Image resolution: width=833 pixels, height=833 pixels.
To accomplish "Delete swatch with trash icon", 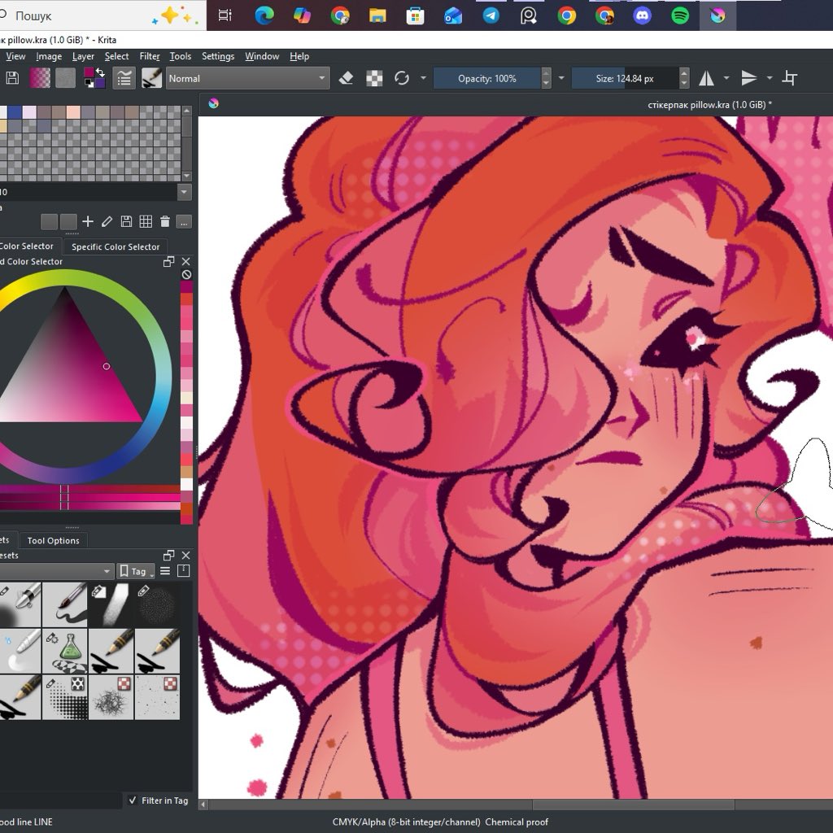I will click(x=165, y=221).
